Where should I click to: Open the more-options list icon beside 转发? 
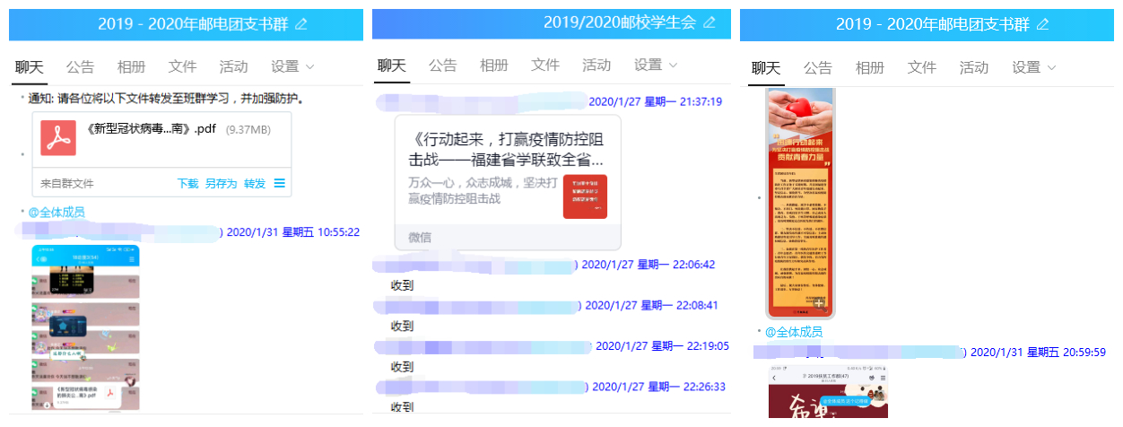click(x=280, y=183)
